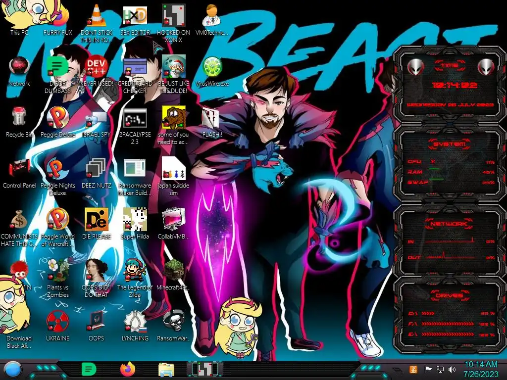Open the Action Center flag tray icon
This screenshot has height=380, width=507.
pyautogui.click(x=428, y=370)
